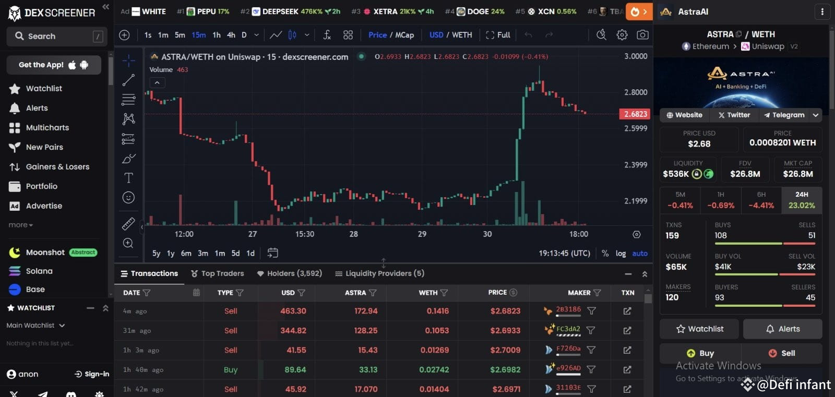Toggle Full screen chart mode
Viewport: 835px width, 397px height.
[498, 35]
